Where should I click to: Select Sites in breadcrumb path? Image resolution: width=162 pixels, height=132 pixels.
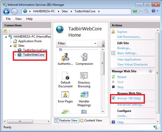[x=65, y=11]
